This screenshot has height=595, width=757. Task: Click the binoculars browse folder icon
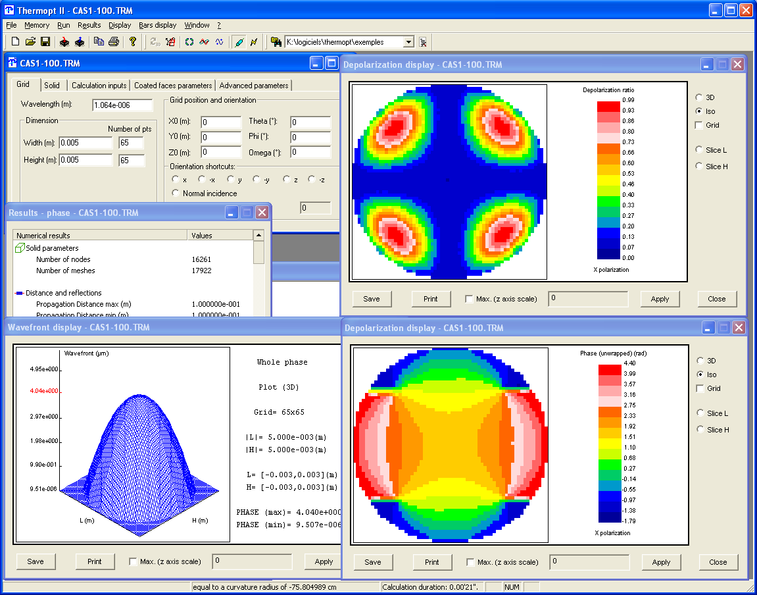(x=276, y=42)
